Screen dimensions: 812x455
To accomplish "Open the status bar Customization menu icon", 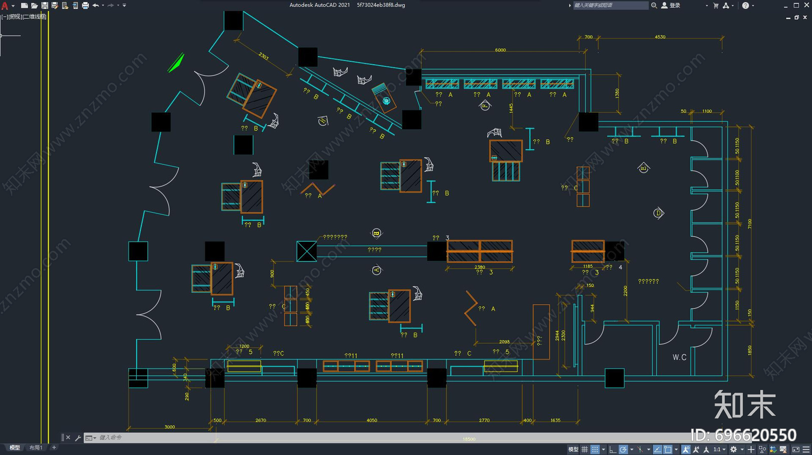I will 806,449.
